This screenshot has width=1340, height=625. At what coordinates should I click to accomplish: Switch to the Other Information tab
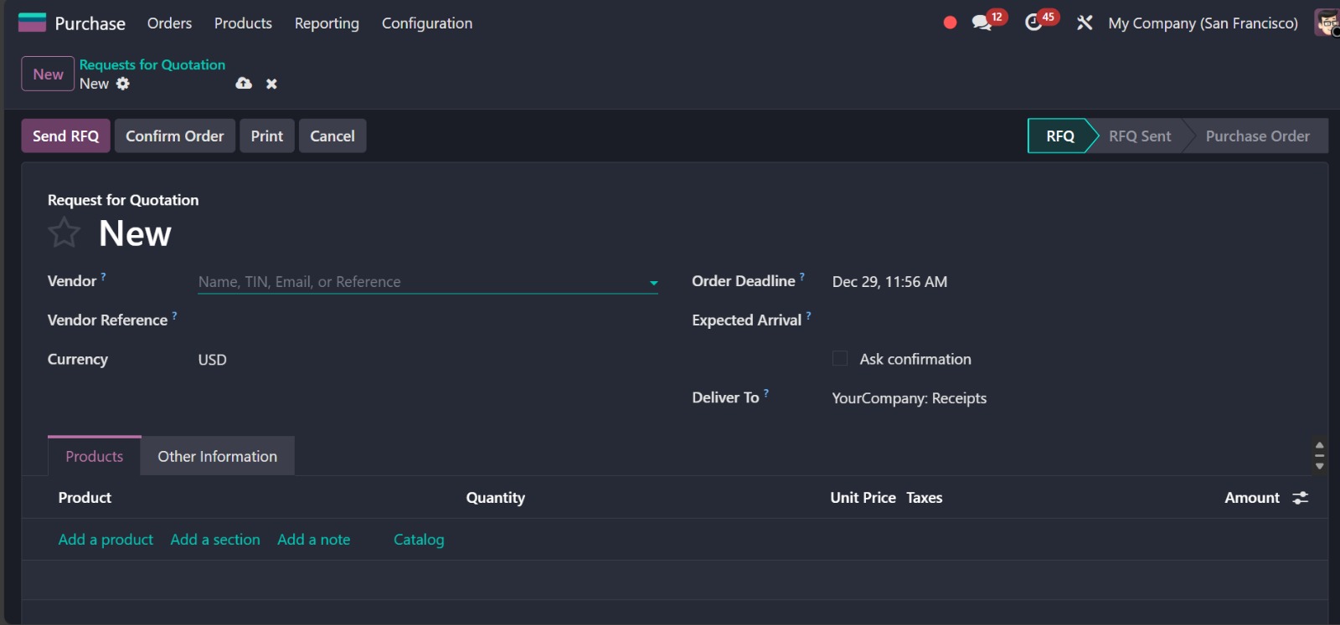[217, 456]
